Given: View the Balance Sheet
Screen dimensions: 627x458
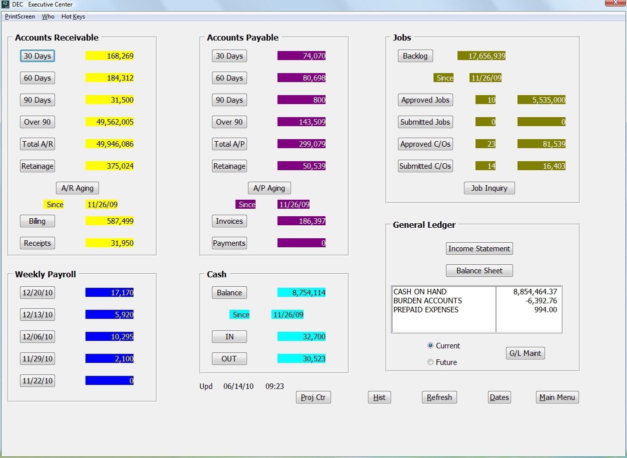Looking at the screenshot, I should (478, 270).
